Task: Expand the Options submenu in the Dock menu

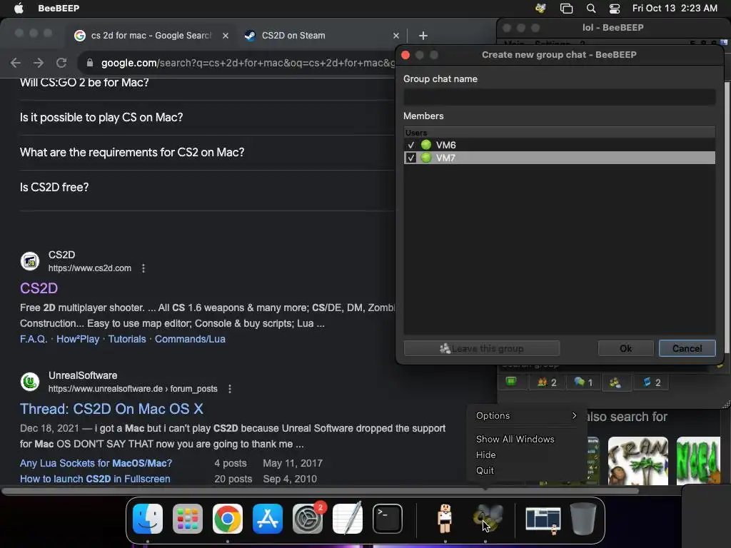Action: click(526, 416)
